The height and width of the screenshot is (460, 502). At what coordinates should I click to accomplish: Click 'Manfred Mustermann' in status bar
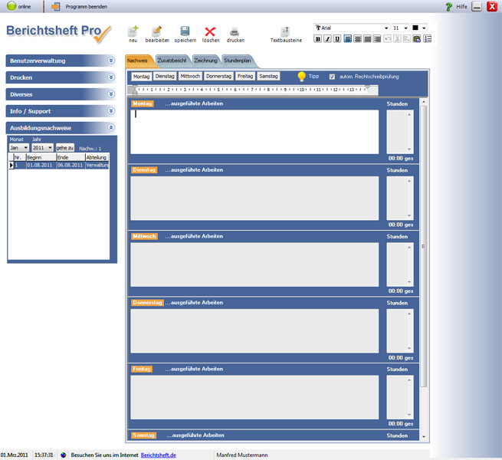pyautogui.click(x=242, y=455)
